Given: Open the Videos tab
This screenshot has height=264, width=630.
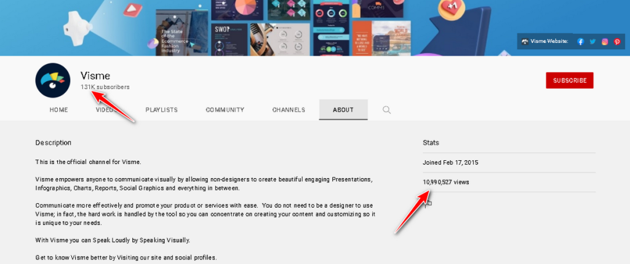Looking at the screenshot, I should [105, 110].
